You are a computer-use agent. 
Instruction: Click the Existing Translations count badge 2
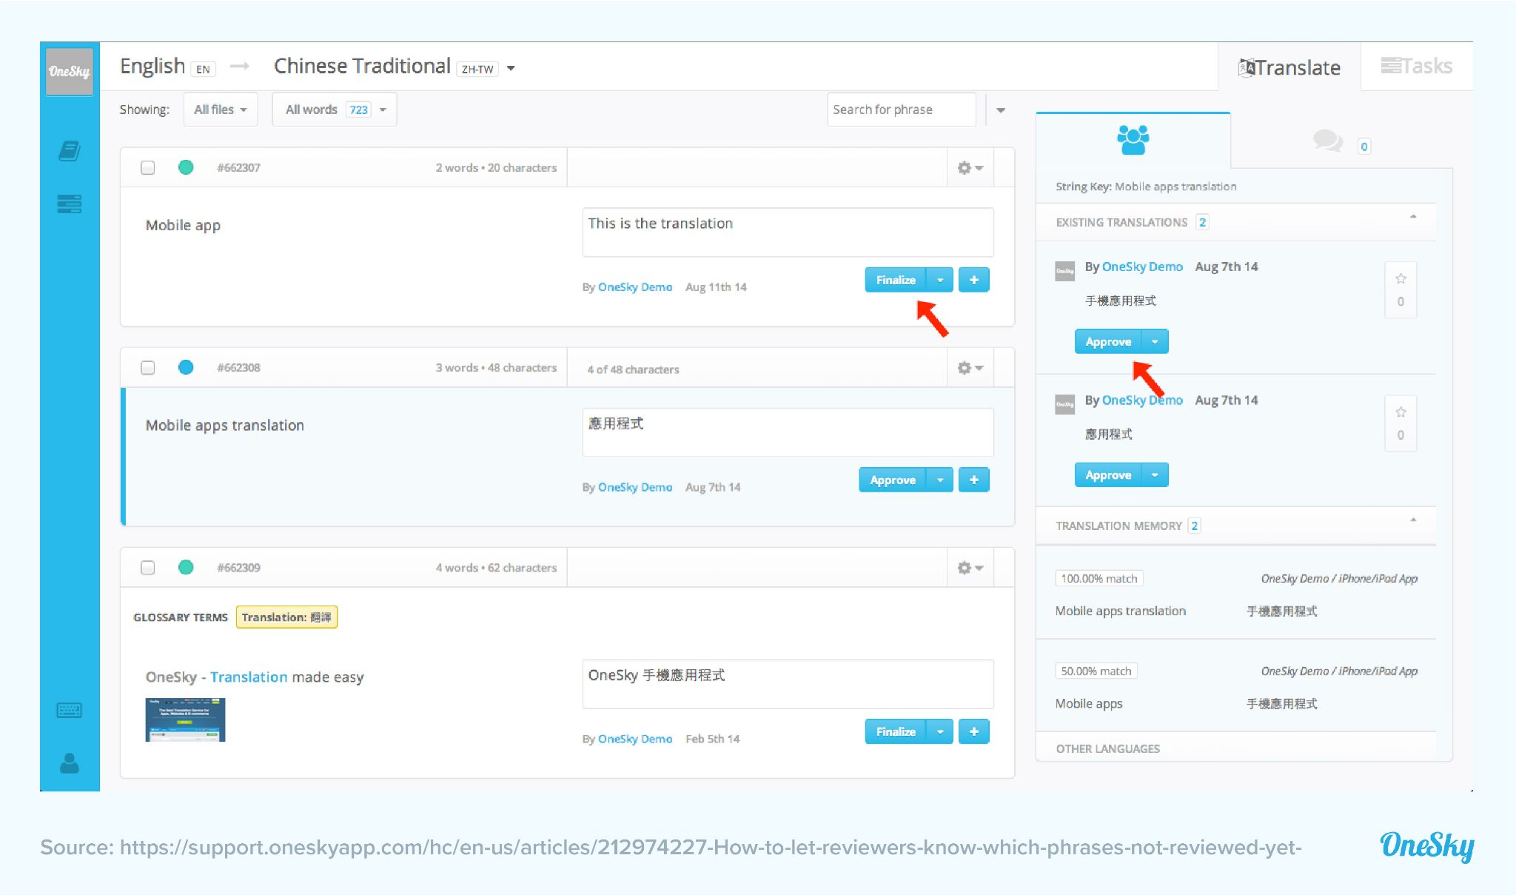point(1202,222)
